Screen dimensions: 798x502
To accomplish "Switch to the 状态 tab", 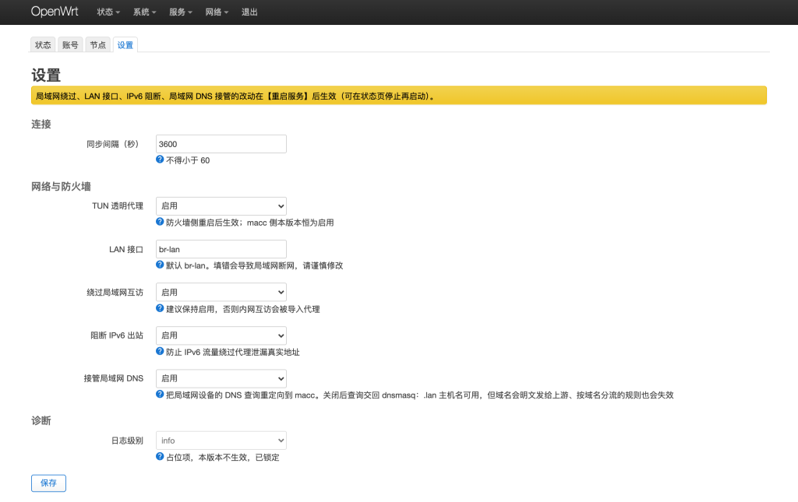I will coord(43,44).
